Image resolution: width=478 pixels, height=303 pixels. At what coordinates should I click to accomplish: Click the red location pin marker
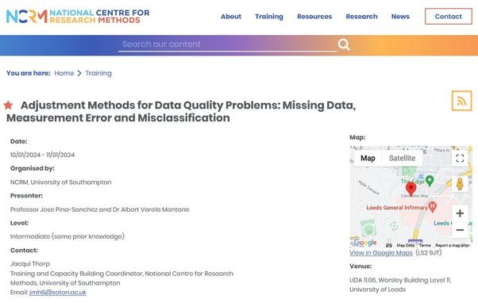[411, 189]
